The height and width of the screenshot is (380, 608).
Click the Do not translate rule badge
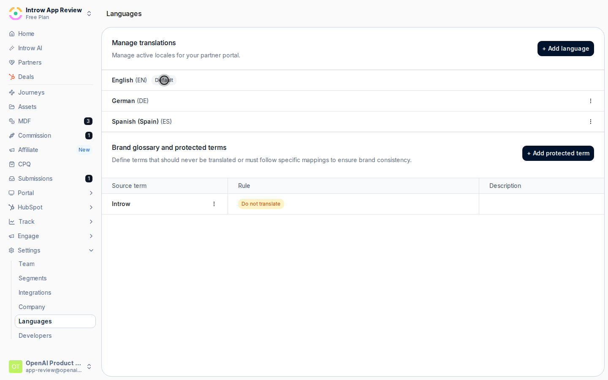point(261,204)
